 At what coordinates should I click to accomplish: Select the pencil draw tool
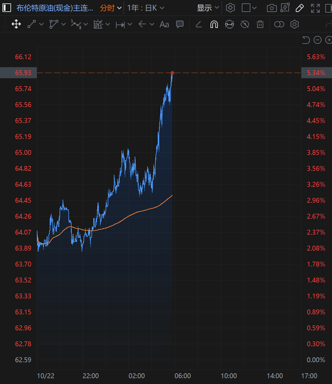pos(299,8)
